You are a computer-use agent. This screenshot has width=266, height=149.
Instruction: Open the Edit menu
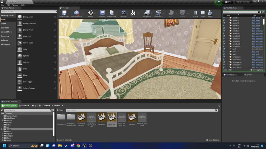click(x=8, y=5)
